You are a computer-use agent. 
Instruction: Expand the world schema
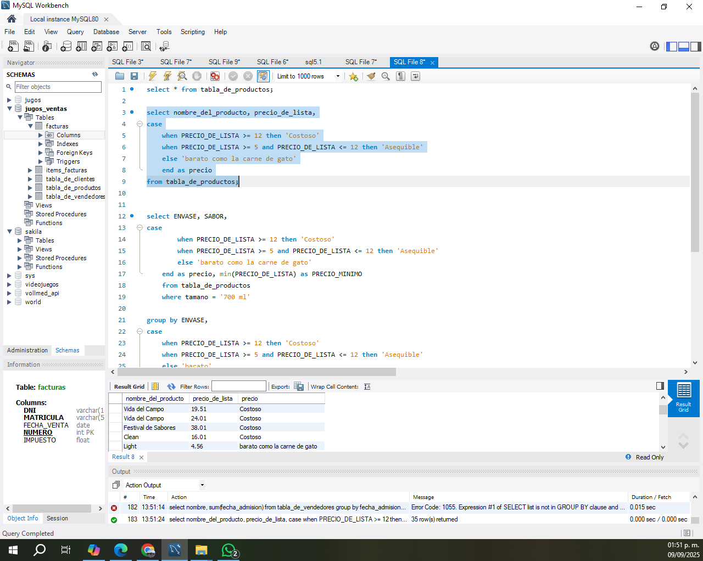(x=9, y=302)
